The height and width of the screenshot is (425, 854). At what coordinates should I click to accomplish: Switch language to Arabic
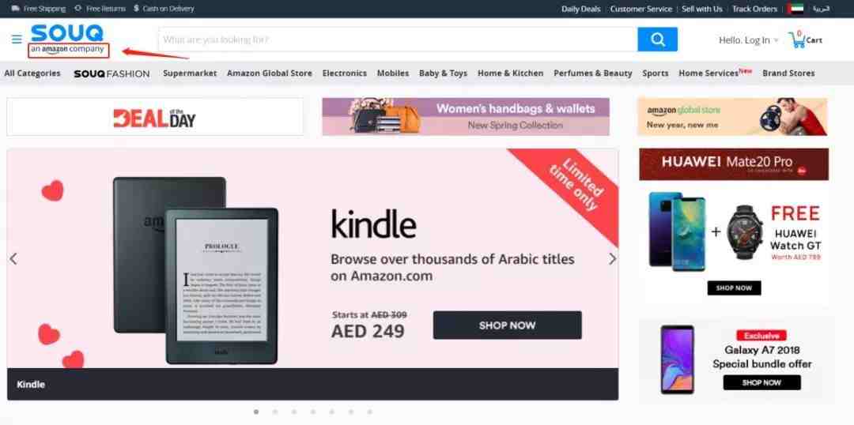pos(821,9)
